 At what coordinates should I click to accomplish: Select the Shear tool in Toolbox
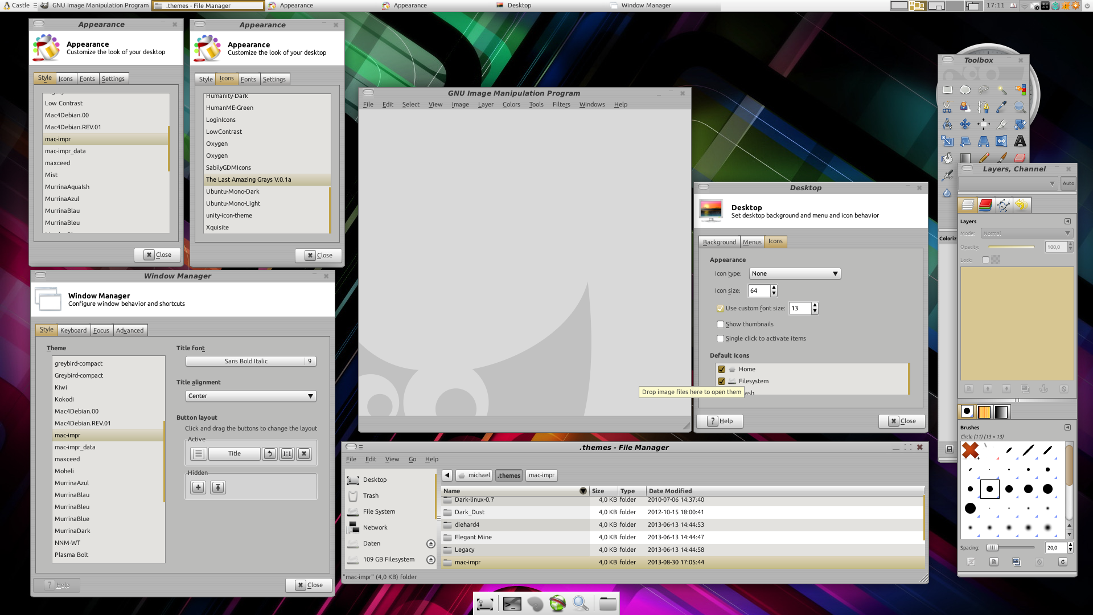pyautogui.click(x=965, y=141)
